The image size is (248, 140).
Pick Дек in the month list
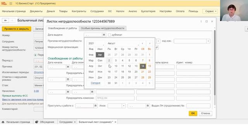coord(100,77)
